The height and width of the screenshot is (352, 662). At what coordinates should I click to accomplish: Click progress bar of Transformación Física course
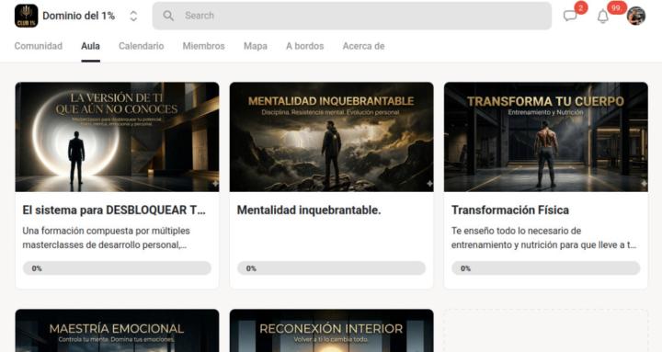coord(546,268)
